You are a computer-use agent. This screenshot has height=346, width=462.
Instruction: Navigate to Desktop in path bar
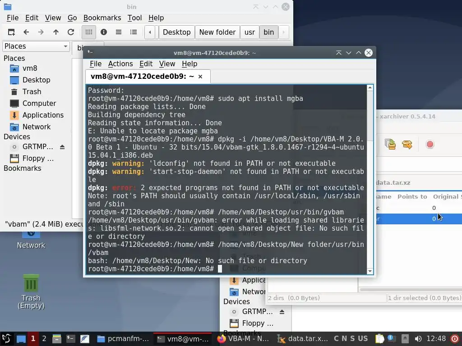pyautogui.click(x=177, y=32)
